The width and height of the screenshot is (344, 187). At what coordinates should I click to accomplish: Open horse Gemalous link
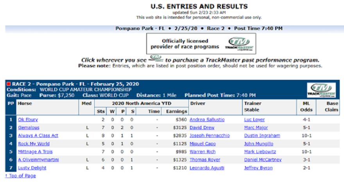click(29, 128)
